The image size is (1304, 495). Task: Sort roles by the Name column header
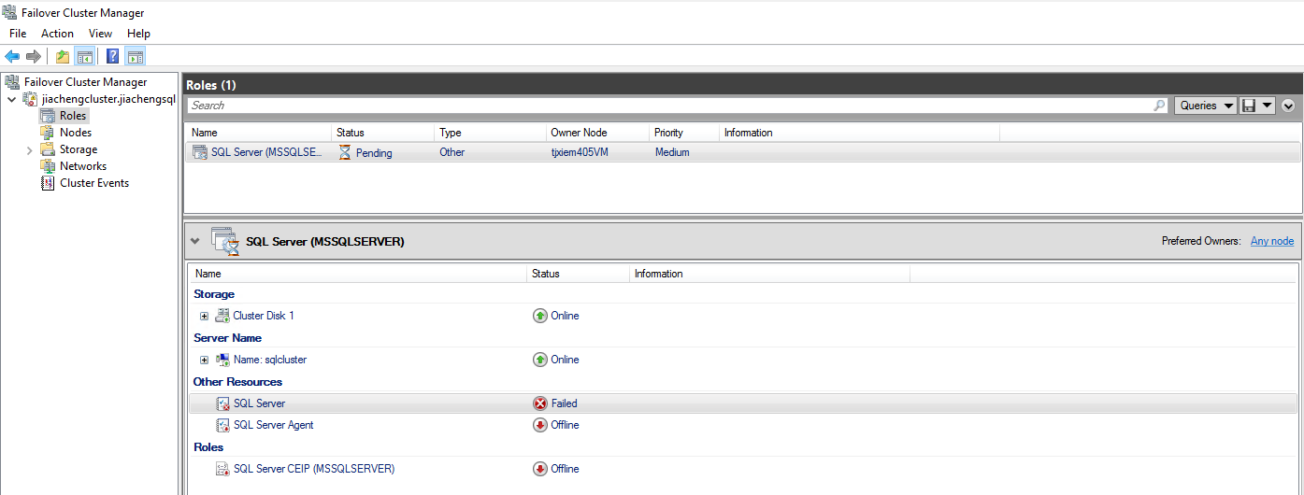259,133
